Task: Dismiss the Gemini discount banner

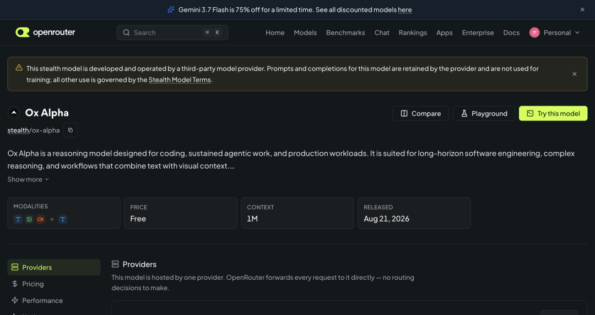Action: [582, 9]
